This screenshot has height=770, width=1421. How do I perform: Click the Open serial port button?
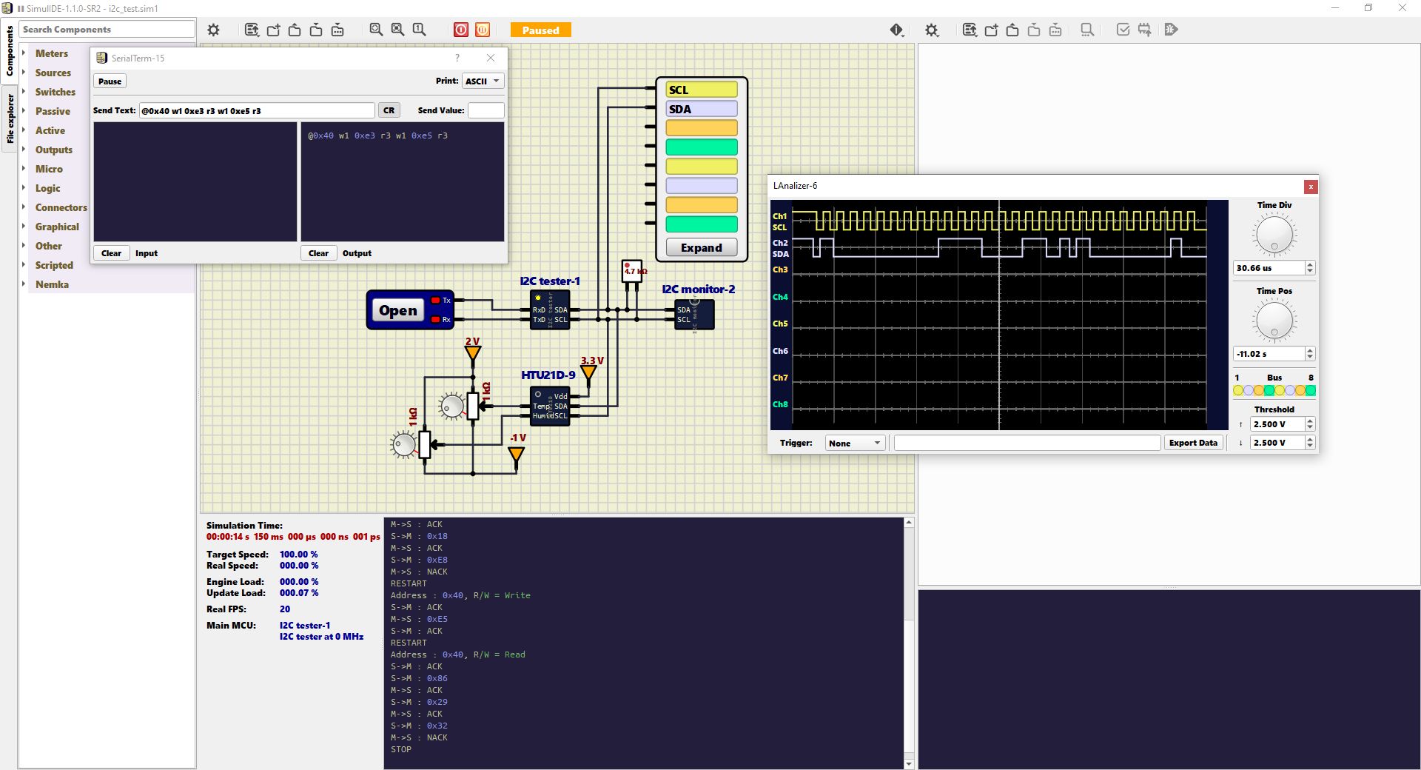point(398,310)
